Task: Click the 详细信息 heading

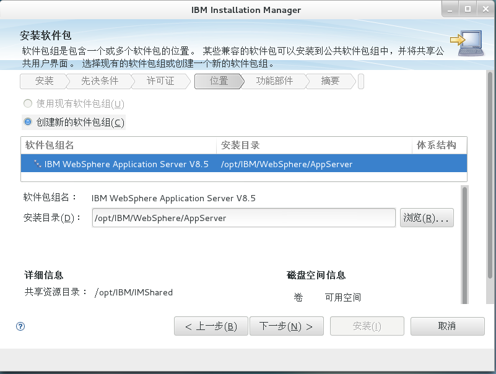Action: pos(43,275)
